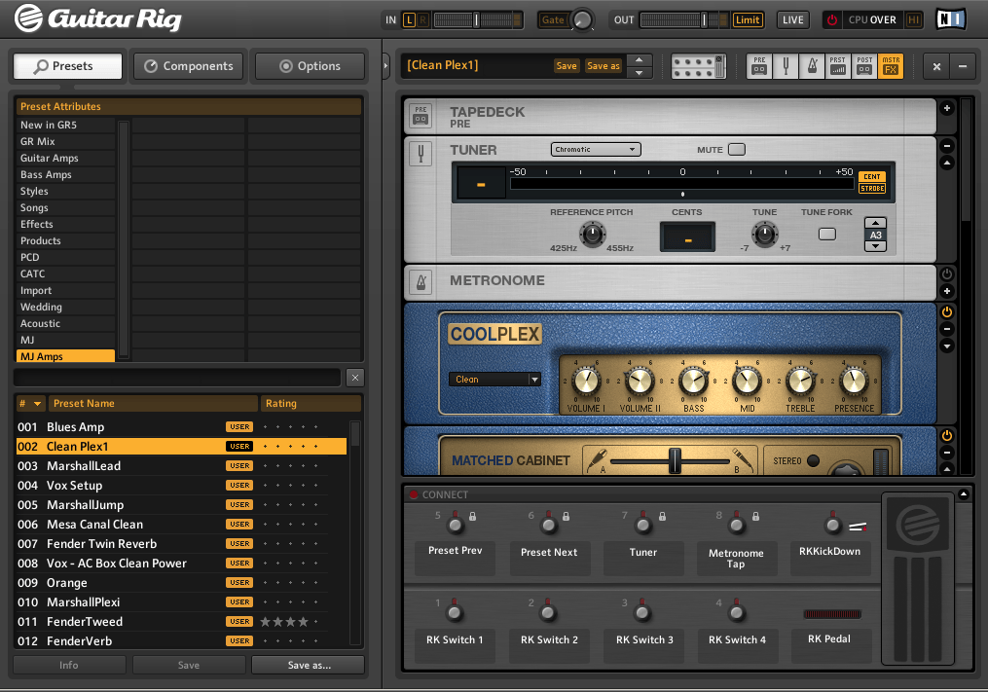Toggle the engine power button in header
Image resolution: width=988 pixels, height=692 pixels.
tap(831, 20)
